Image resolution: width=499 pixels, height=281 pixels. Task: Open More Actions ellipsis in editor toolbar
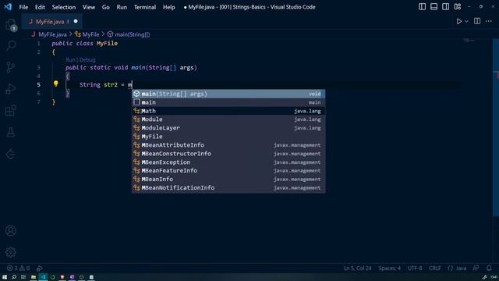[489, 21]
